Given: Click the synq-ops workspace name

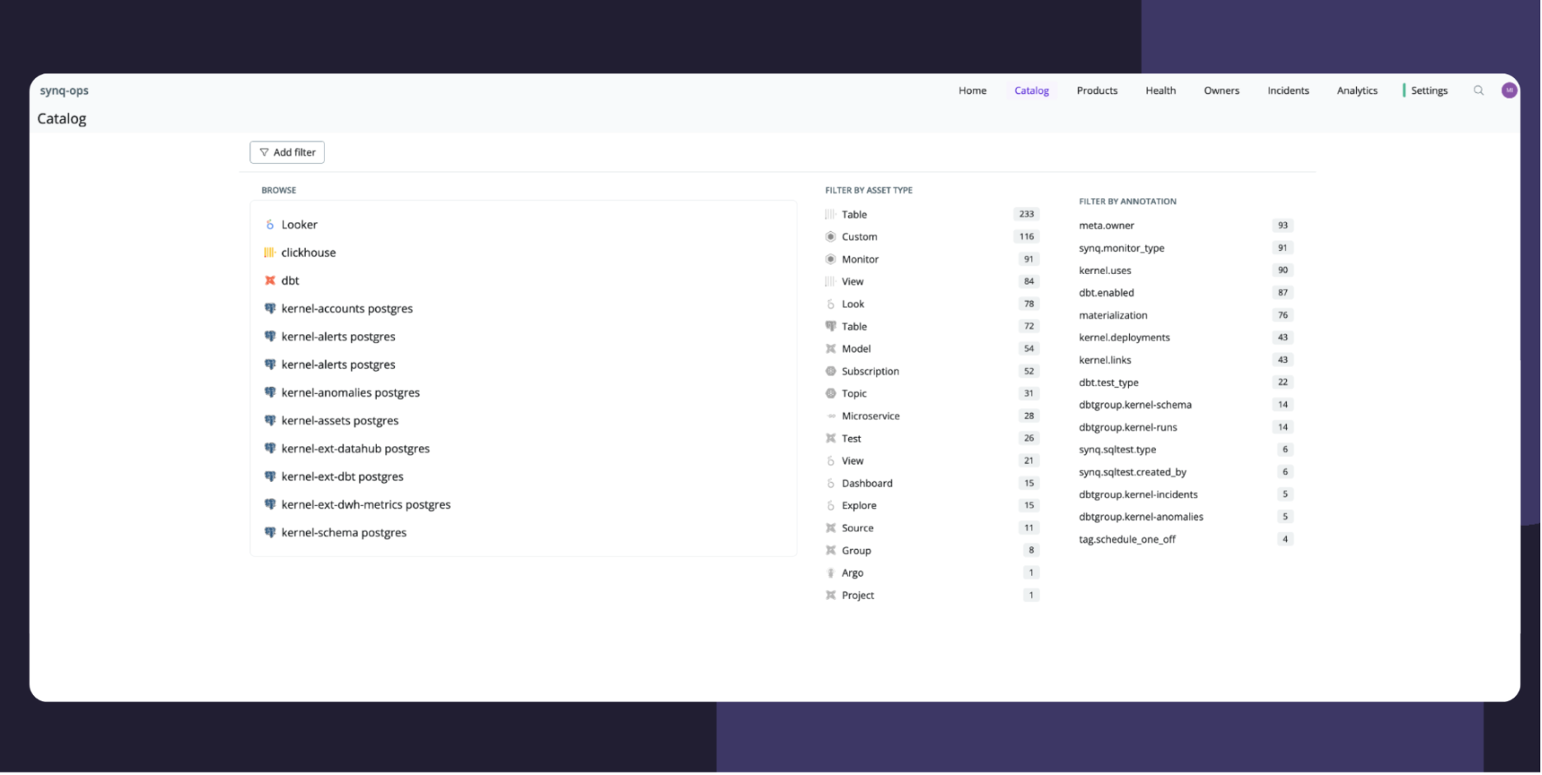Looking at the screenshot, I should 64,90.
